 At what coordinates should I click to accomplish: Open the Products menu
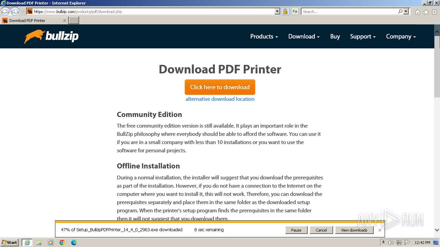pyautogui.click(x=264, y=36)
